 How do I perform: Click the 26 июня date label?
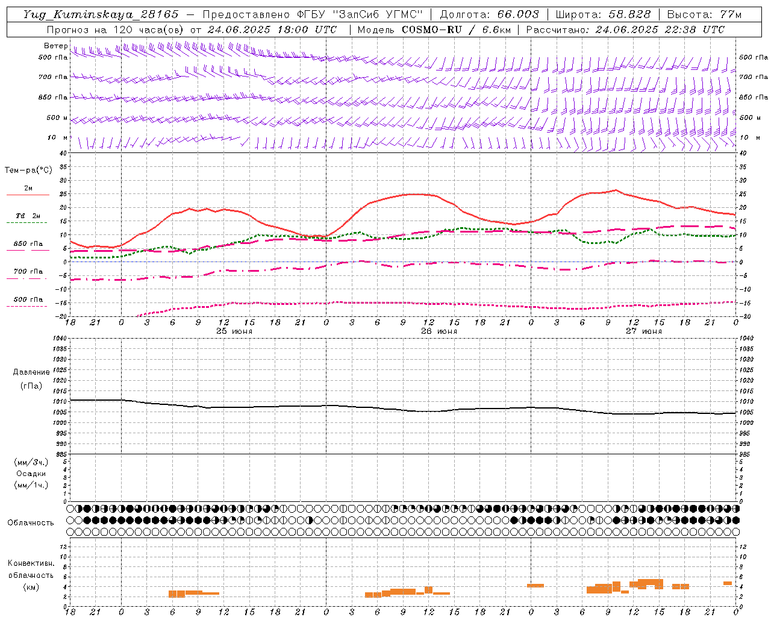[439, 331]
